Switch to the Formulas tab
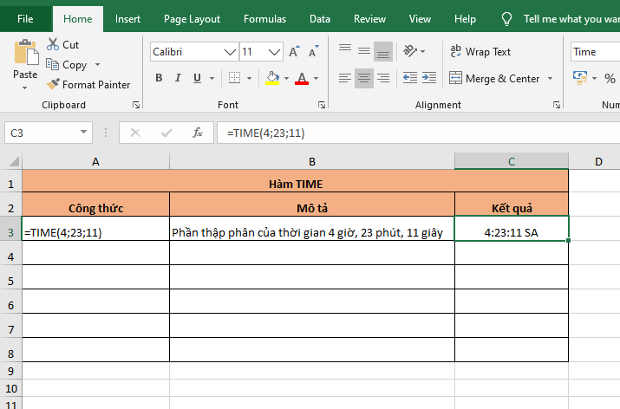 (264, 18)
